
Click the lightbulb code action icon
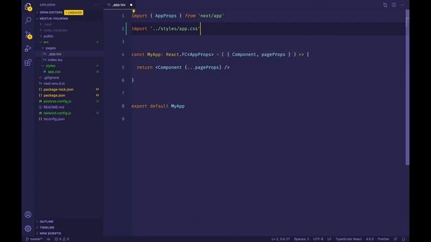coord(133,11)
